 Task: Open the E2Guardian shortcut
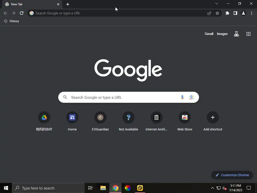click(x=100, y=121)
